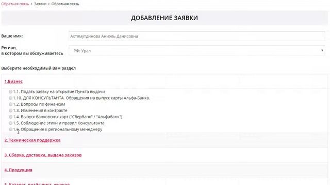Viewport: 330px width, 185px height.
Task: Open the Заявки breadcrumb link
Action: pos(40,4)
